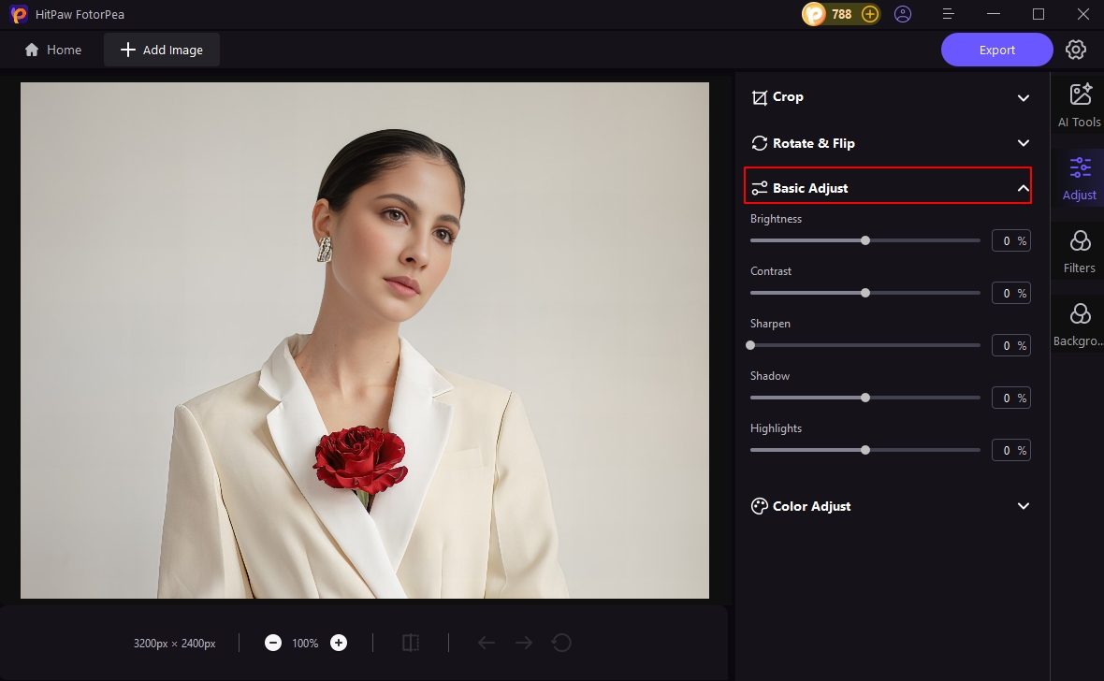Click the Export button
Image resolution: width=1104 pixels, height=681 pixels.
996,49
